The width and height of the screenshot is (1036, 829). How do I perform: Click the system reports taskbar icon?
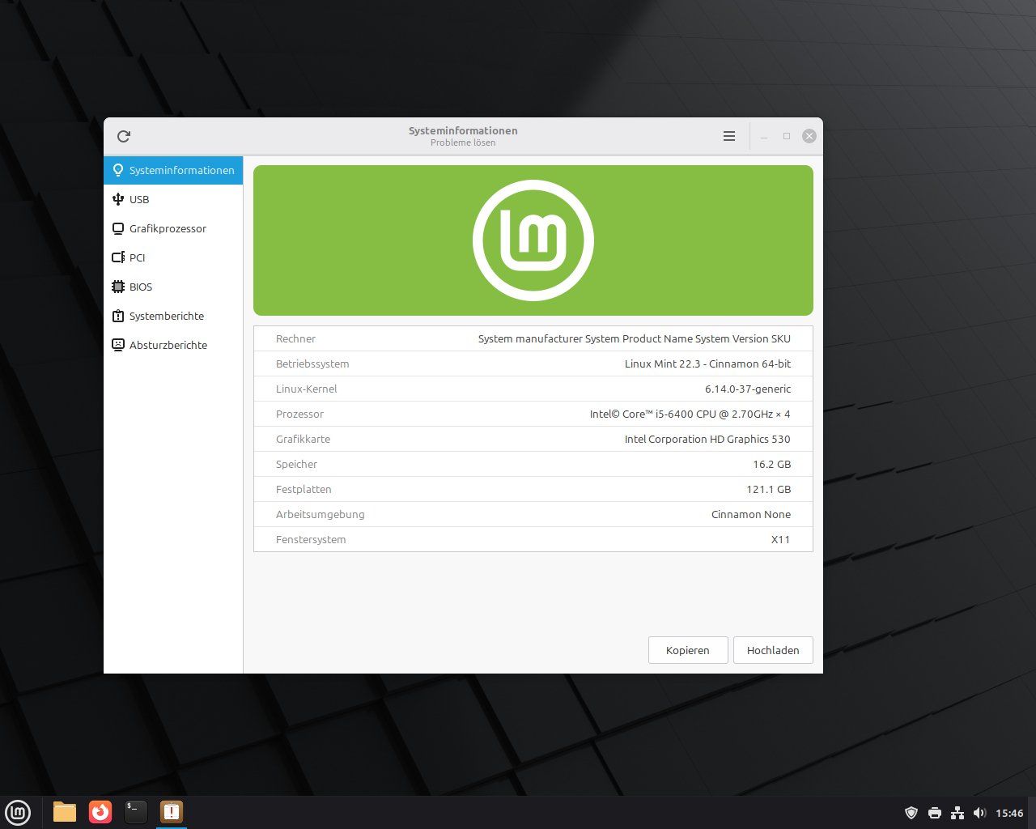(x=172, y=812)
